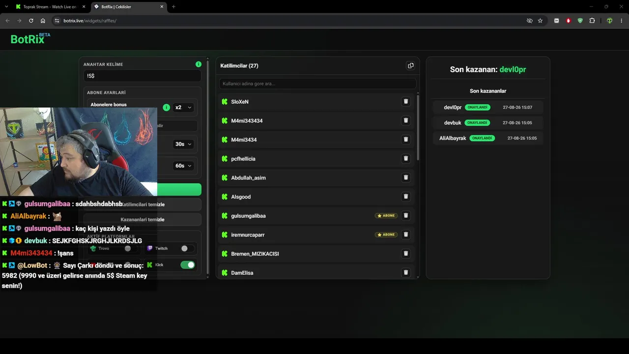Click trash icon for pcfhellicia
The height and width of the screenshot is (354, 629).
[406, 158]
